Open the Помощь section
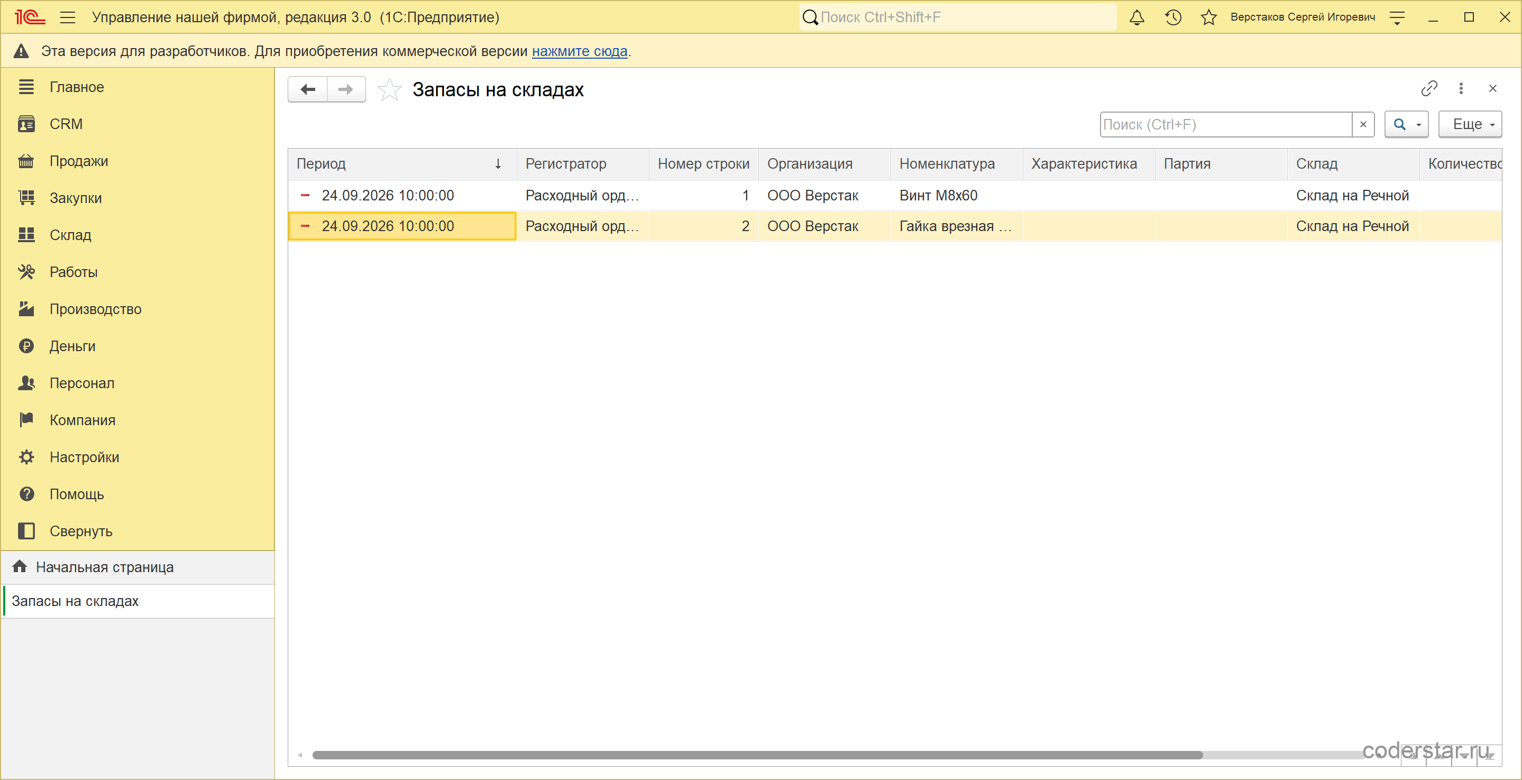Viewport: 1522px width, 780px height. tap(137, 494)
